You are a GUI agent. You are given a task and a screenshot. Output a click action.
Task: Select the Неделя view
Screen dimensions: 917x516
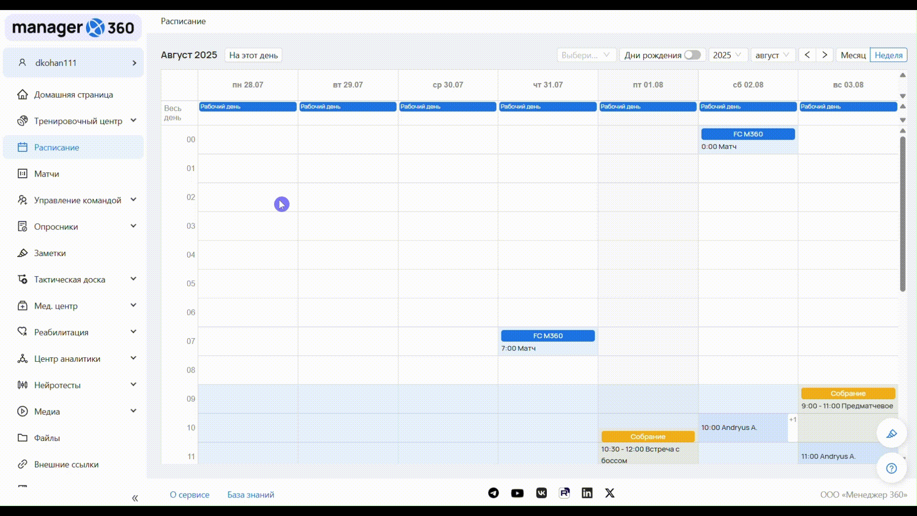coord(888,55)
